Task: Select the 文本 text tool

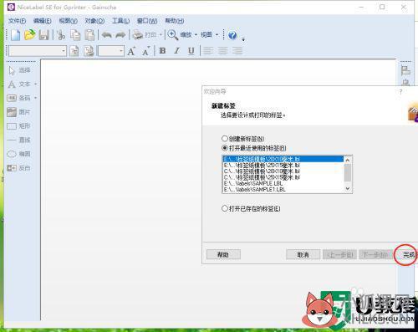Action: (x=19, y=84)
